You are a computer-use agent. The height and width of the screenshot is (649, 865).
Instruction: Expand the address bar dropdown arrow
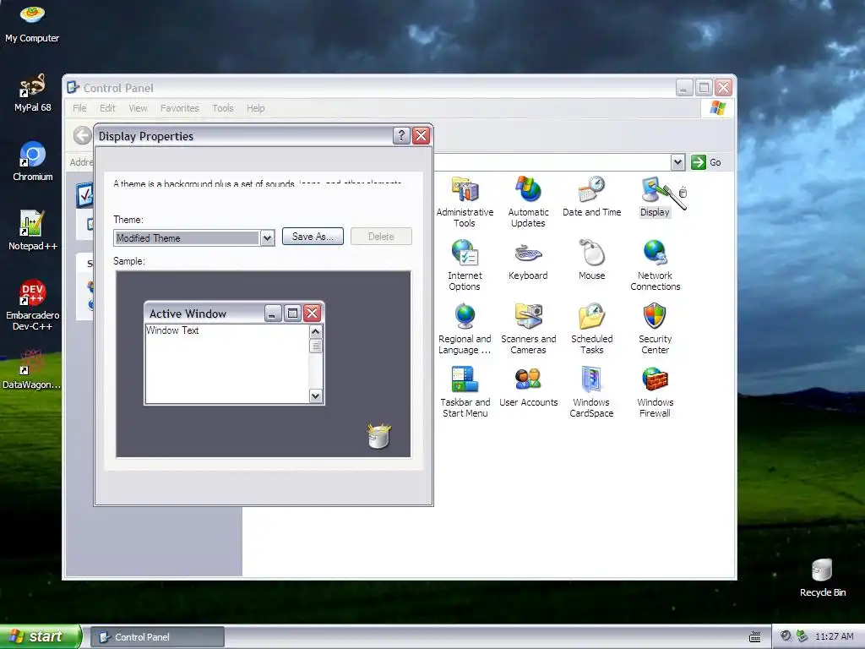coord(678,162)
